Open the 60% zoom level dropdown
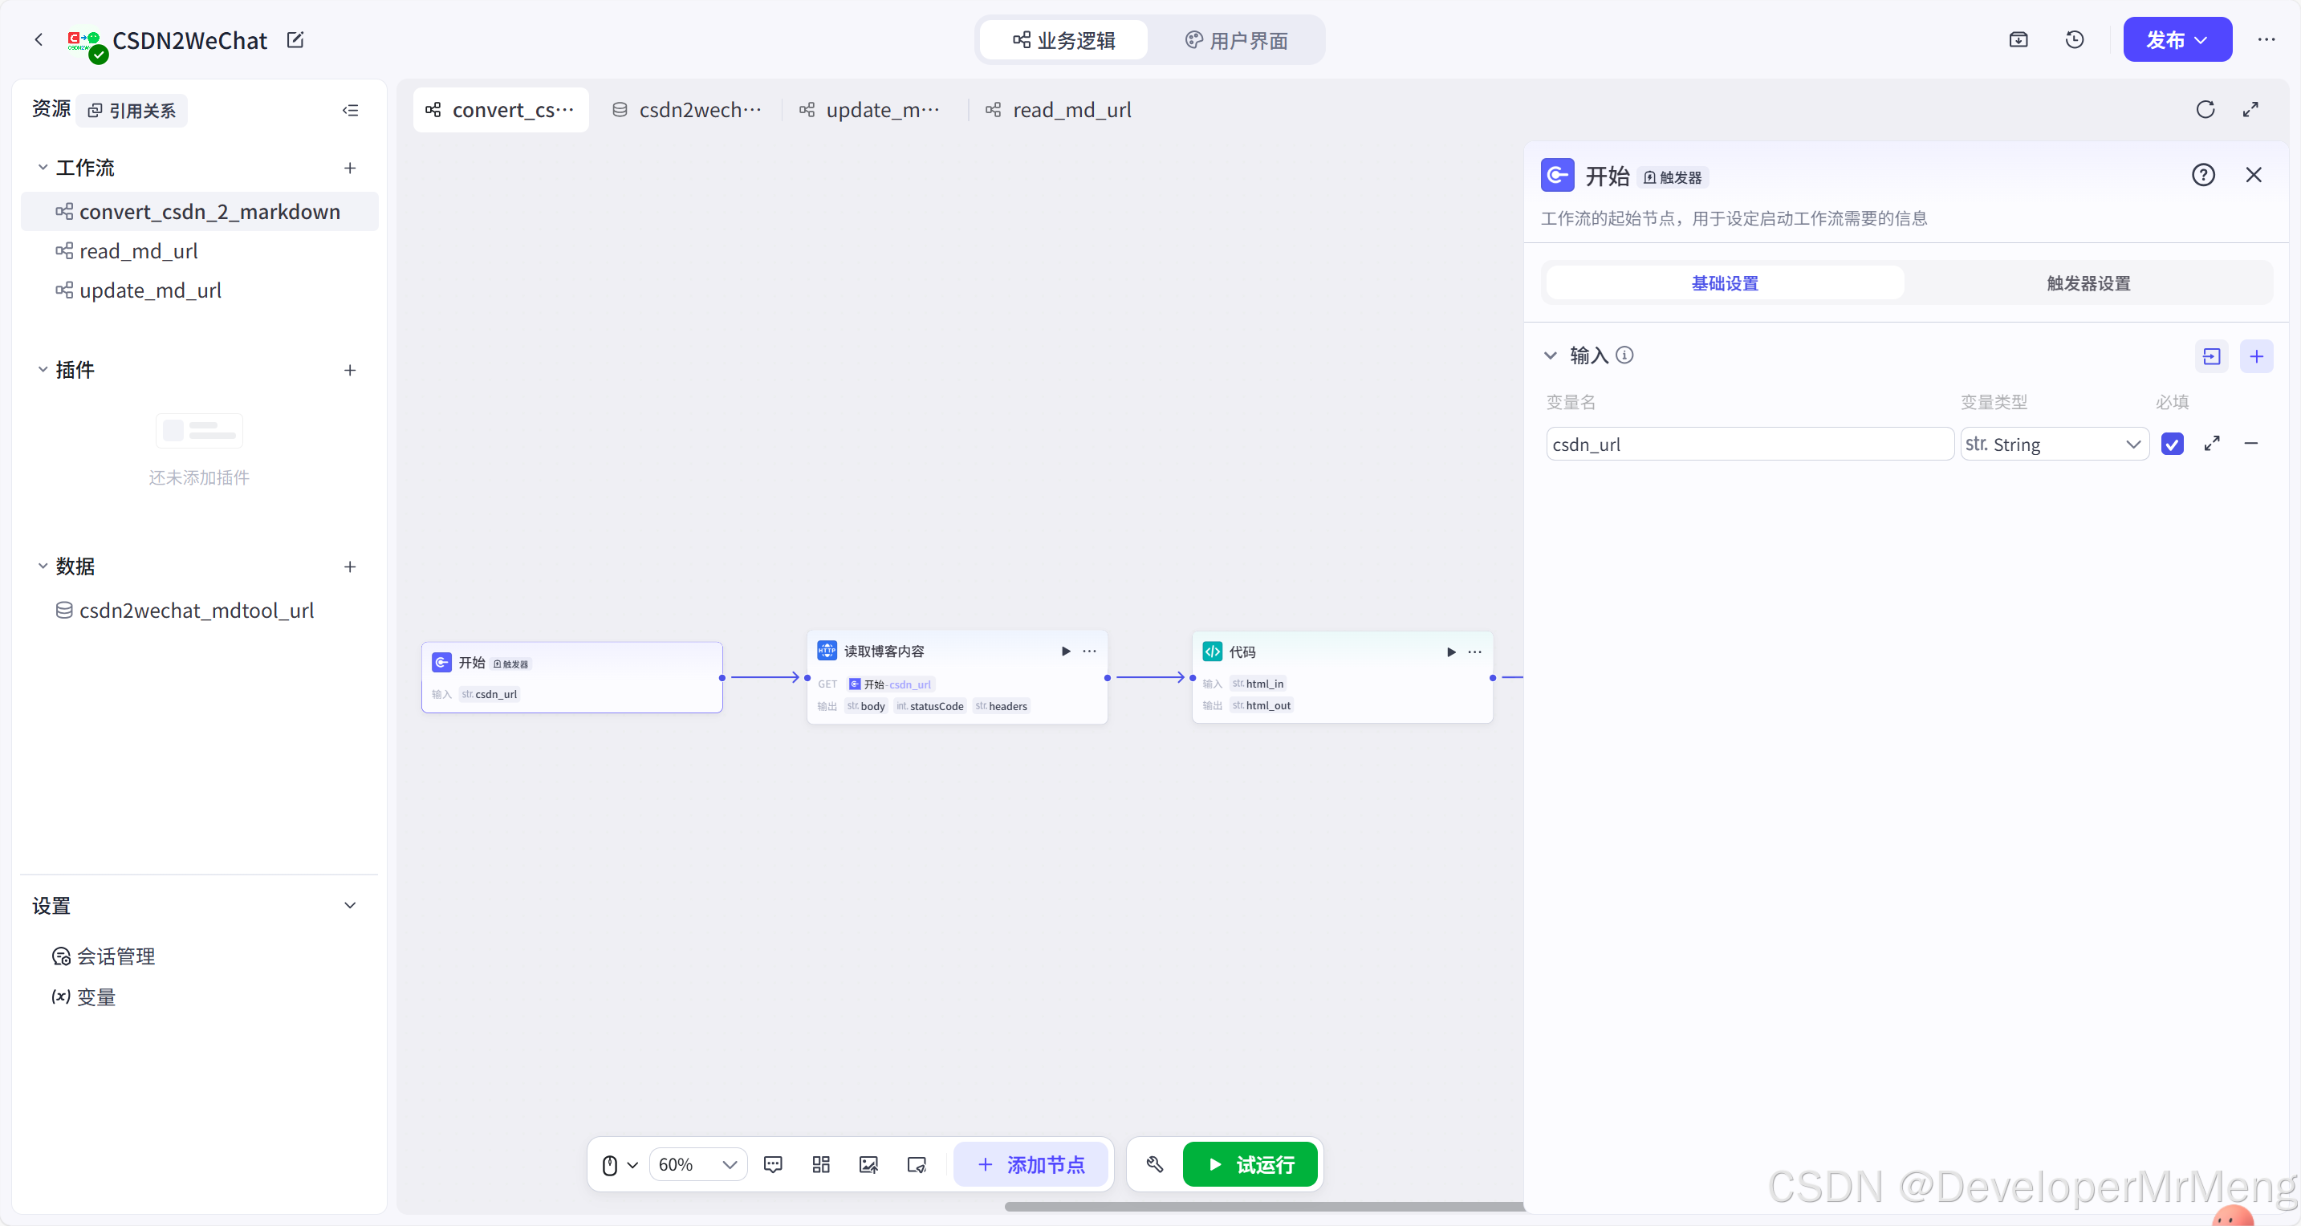 (697, 1164)
